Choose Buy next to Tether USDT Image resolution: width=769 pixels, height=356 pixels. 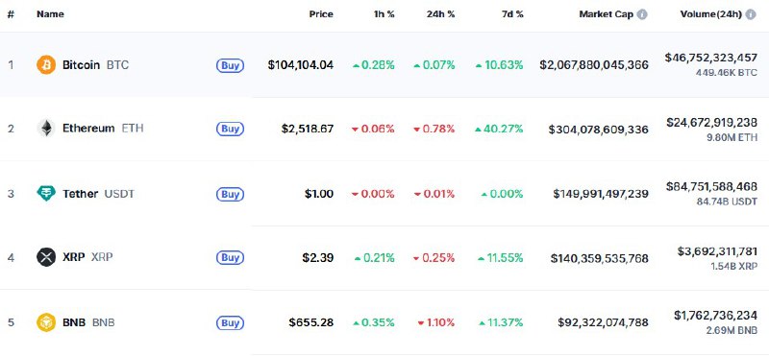point(230,195)
